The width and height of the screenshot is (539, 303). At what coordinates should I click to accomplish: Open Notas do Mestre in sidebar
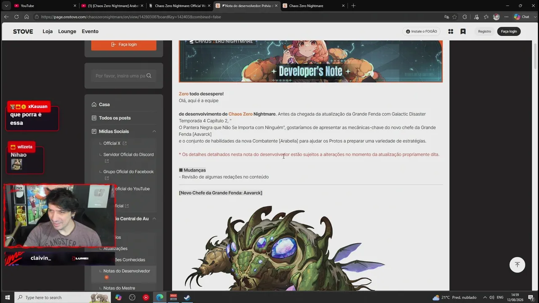click(119, 288)
